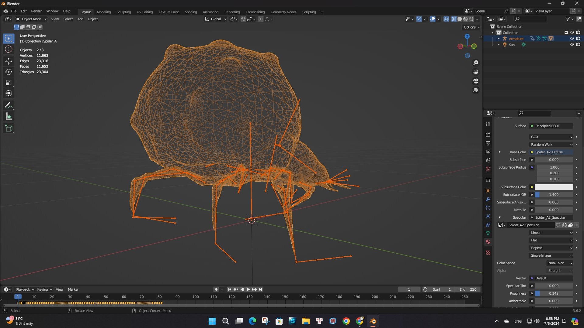Open the Scene properties tab
The width and height of the screenshot is (584, 328).
pos(488,160)
